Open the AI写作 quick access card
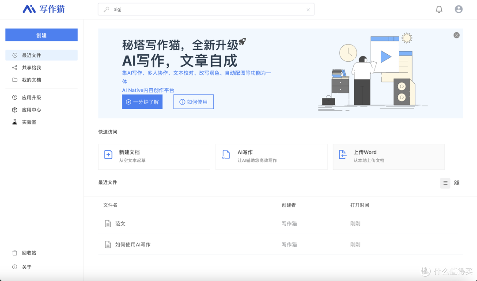Screen dimensions: 477x281 pyautogui.click(x=271, y=157)
